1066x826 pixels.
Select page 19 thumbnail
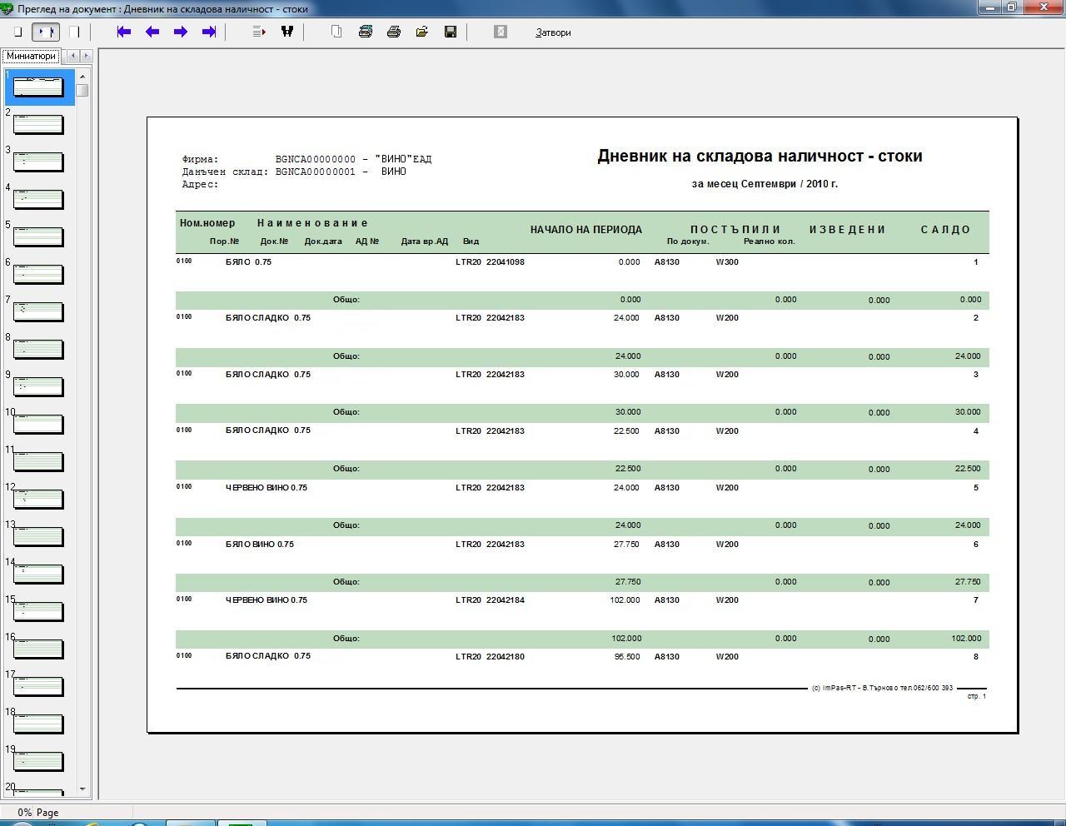pyautogui.click(x=38, y=761)
